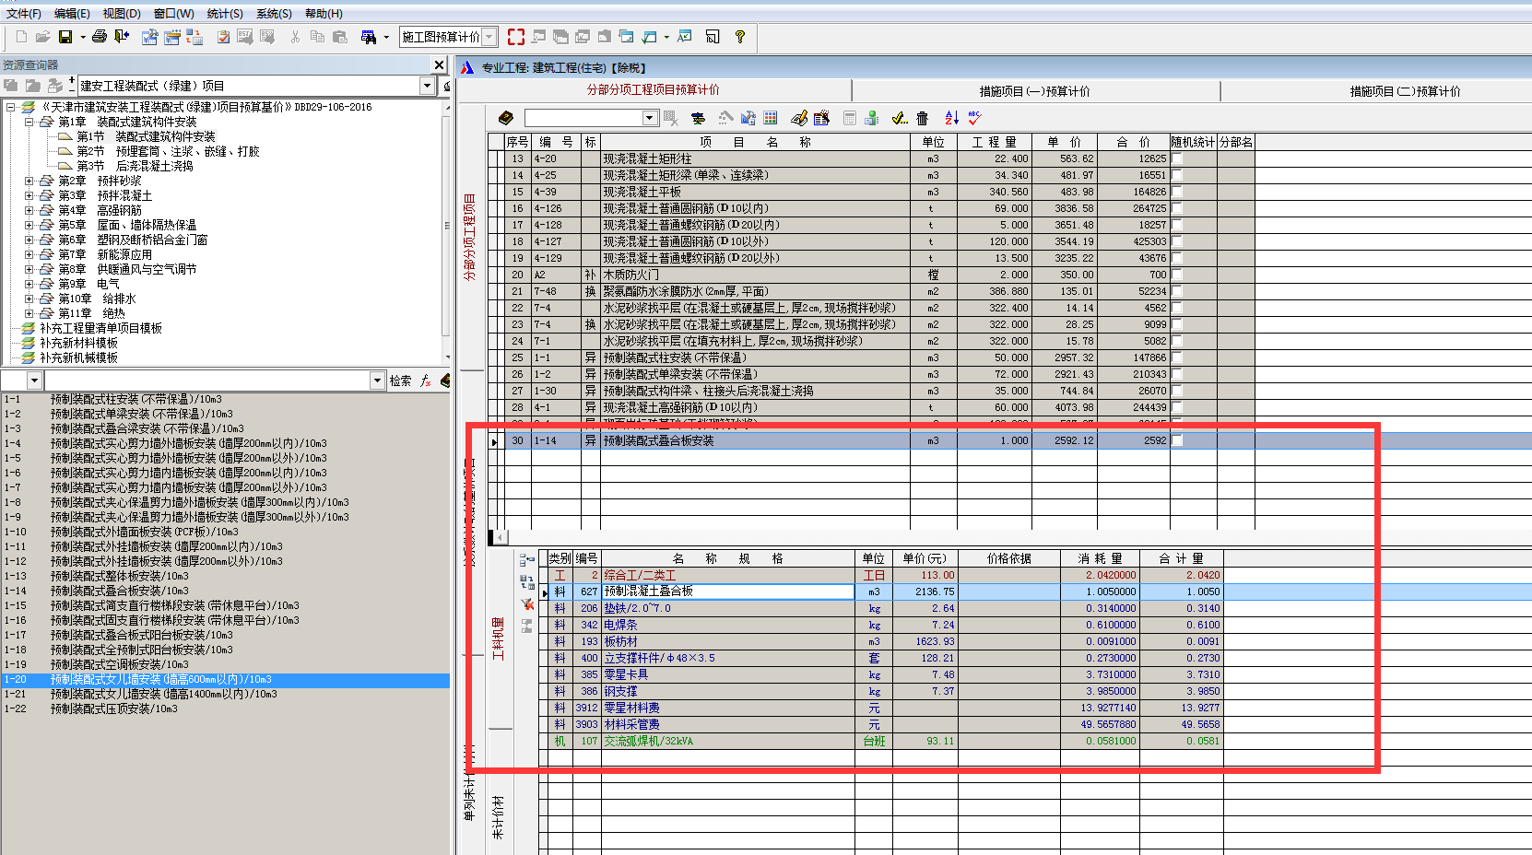Click the hand writing edit icon
Screen dimensions: 1532x855
[x=799, y=118]
